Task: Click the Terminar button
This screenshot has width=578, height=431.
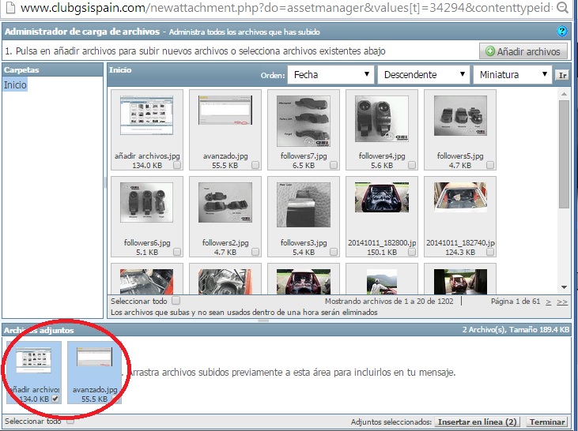Action: point(546,422)
